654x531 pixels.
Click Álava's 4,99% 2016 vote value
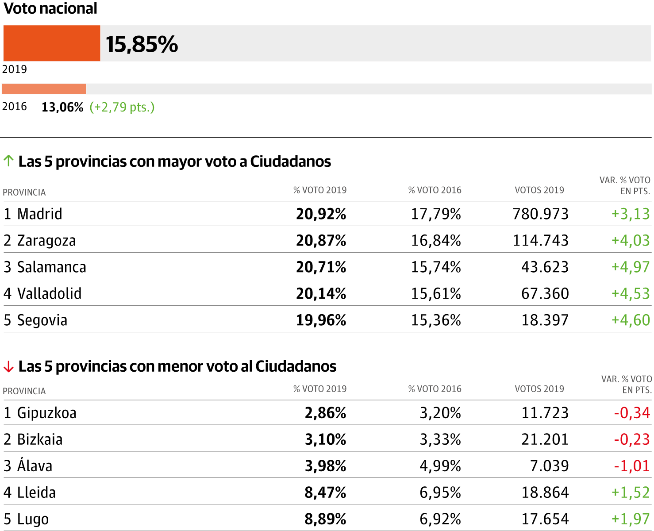click(x=440, y=466)
